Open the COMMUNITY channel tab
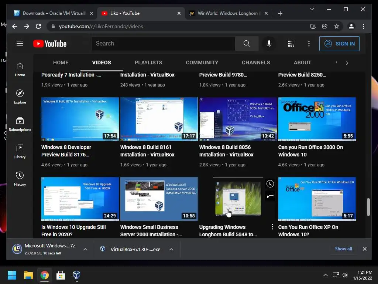Screen dimensions: 378x284 tap(202, 62)
